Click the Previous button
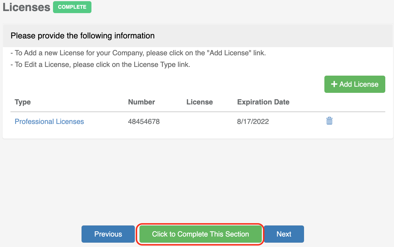This screenshot has width=394, height=247. (x=108, y=234)
